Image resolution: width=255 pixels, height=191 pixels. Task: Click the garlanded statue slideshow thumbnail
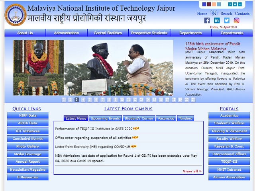[x=38, y=68]
